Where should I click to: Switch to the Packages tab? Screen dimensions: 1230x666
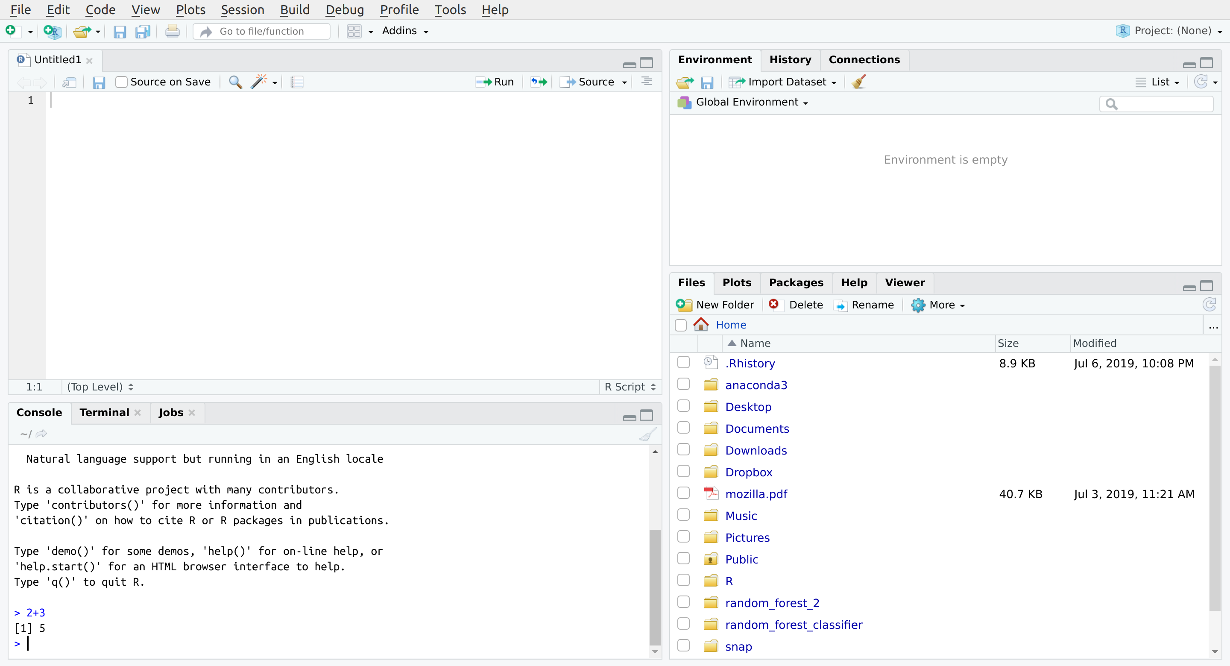tap(796, 283)
